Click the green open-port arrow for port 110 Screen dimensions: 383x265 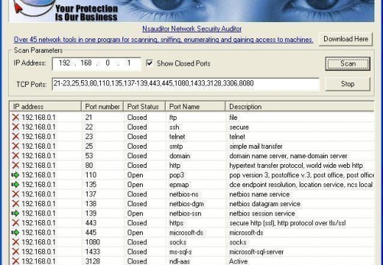tap(15, 175)
